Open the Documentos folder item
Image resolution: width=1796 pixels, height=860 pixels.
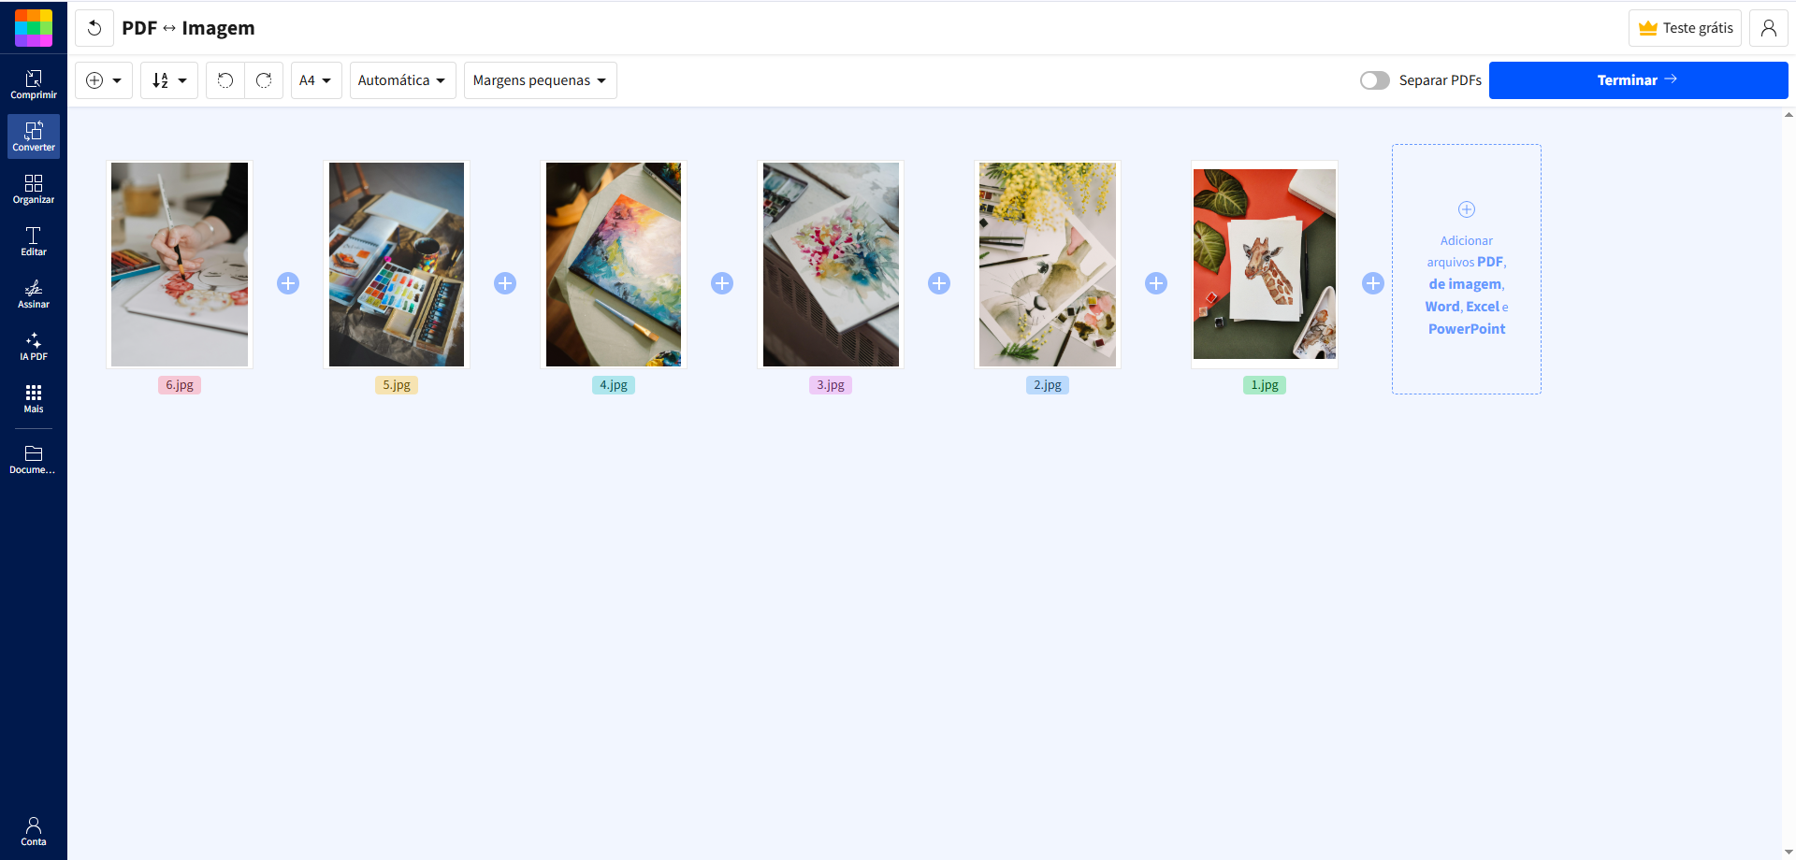(34, 459)
